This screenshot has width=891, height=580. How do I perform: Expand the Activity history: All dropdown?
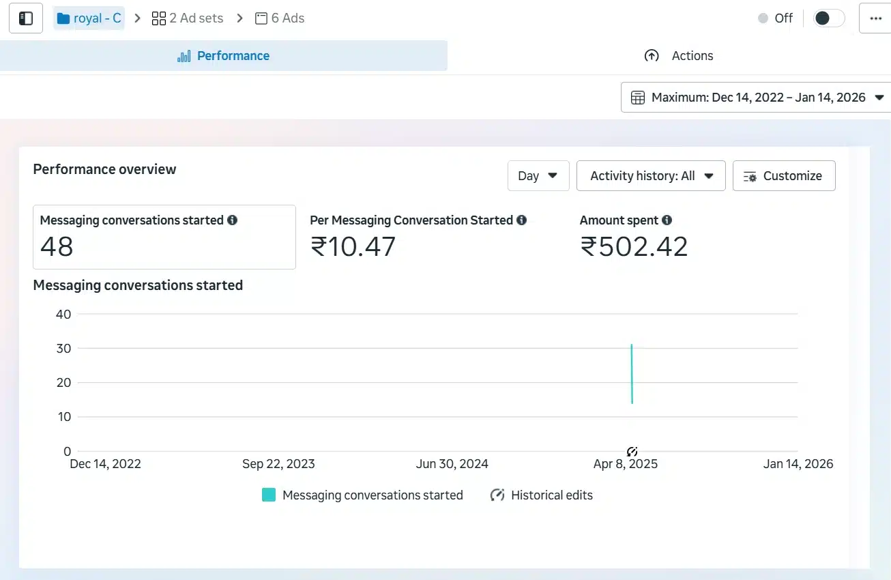[651, 176]
